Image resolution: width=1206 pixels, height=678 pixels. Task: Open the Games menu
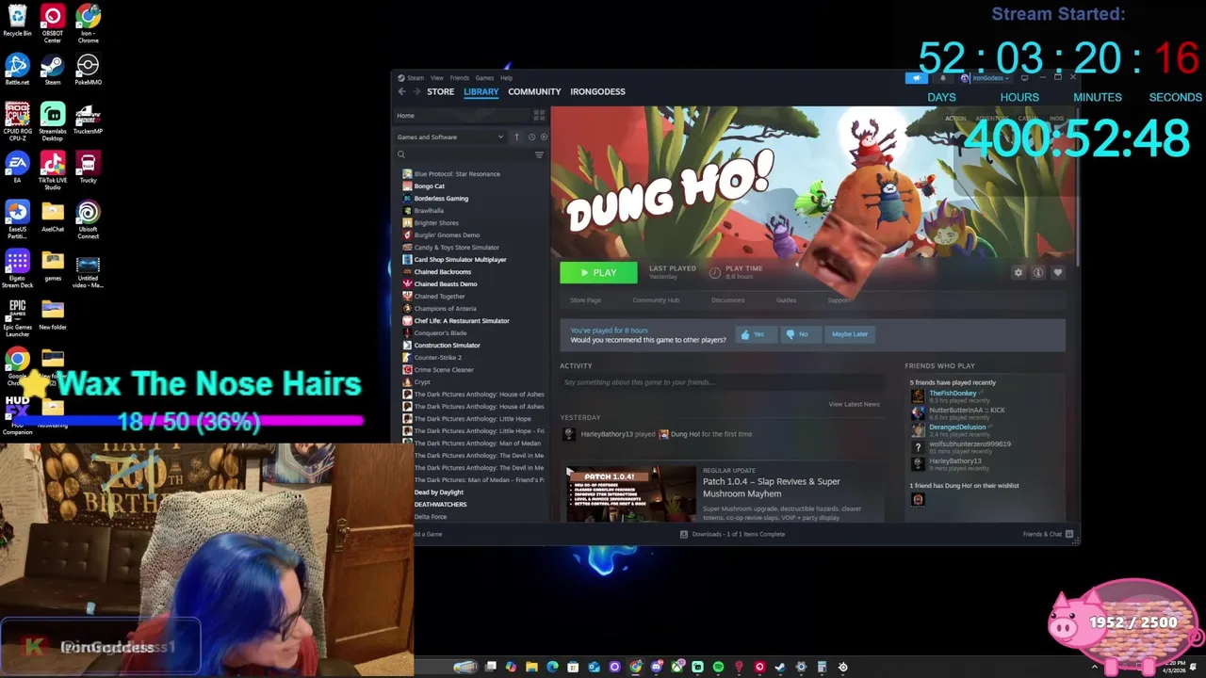tap(484, 78)
